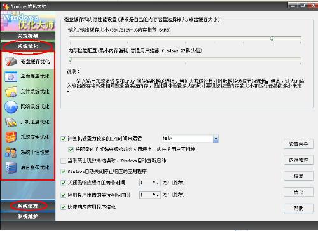318x231 pixels.
Task: Click the Windows优化大师 title bar app icon
Action: 6,6
